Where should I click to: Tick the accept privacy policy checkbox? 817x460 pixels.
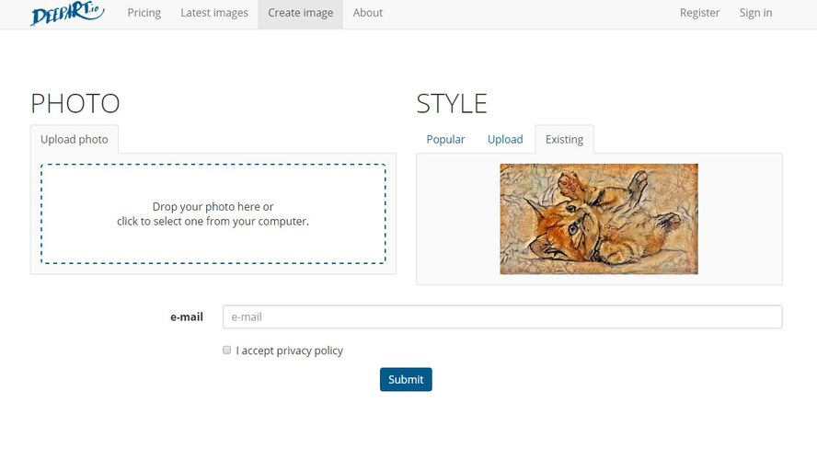pyautogui.click(x=227, y=351)
